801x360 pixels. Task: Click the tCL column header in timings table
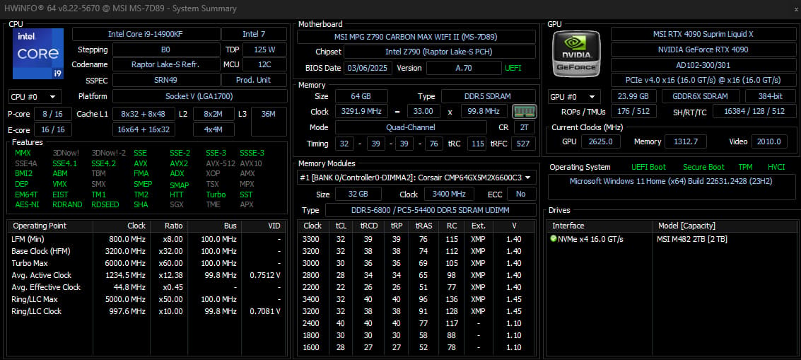(x=341, y=226)
